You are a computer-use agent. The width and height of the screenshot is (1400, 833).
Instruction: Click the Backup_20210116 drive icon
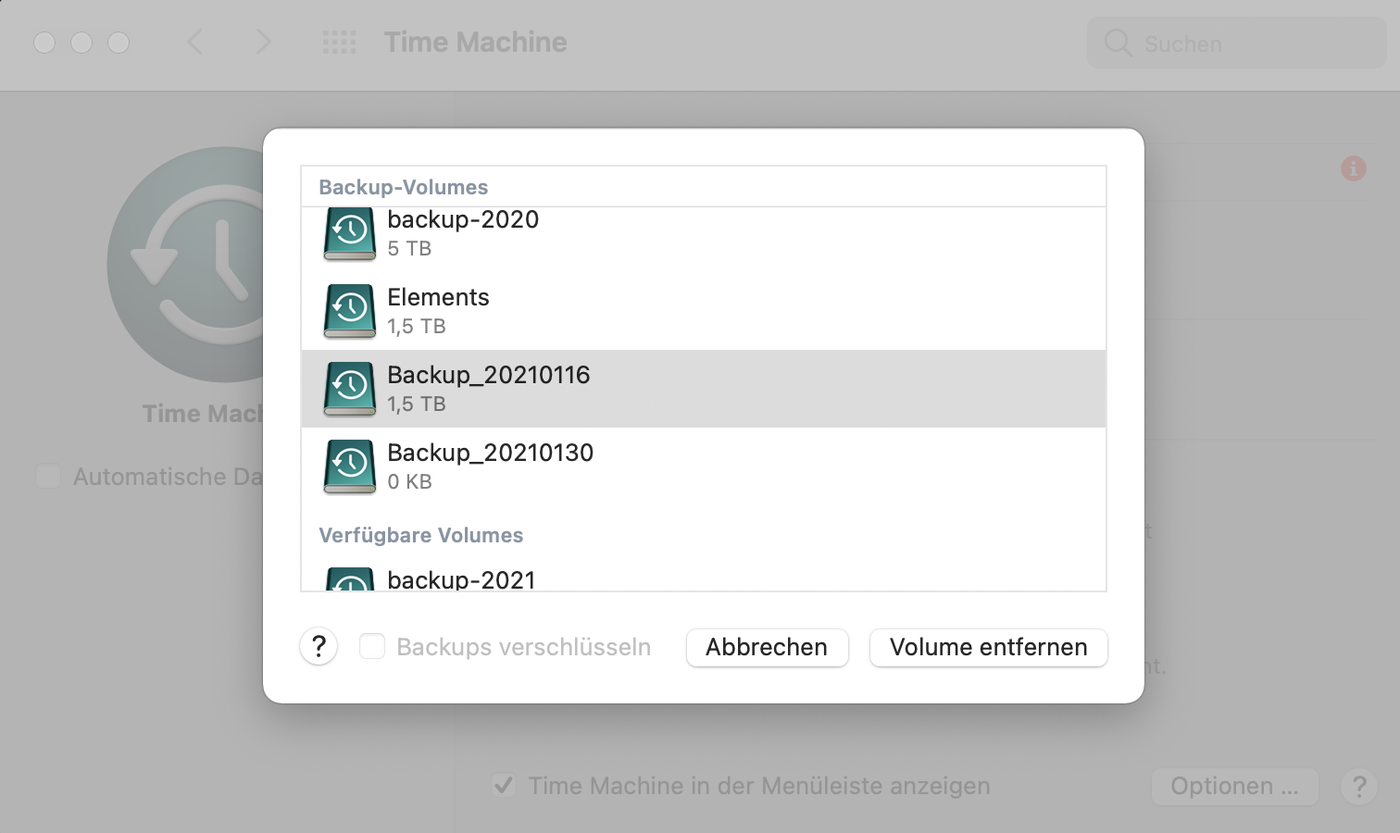pos(350,389)
